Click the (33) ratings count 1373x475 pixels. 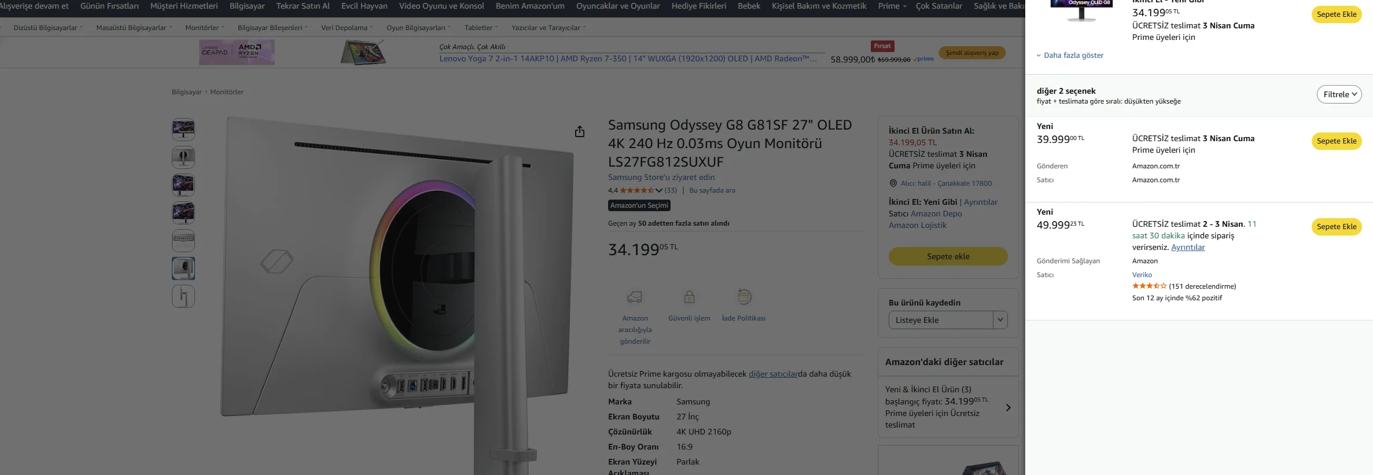click(671, 190)
